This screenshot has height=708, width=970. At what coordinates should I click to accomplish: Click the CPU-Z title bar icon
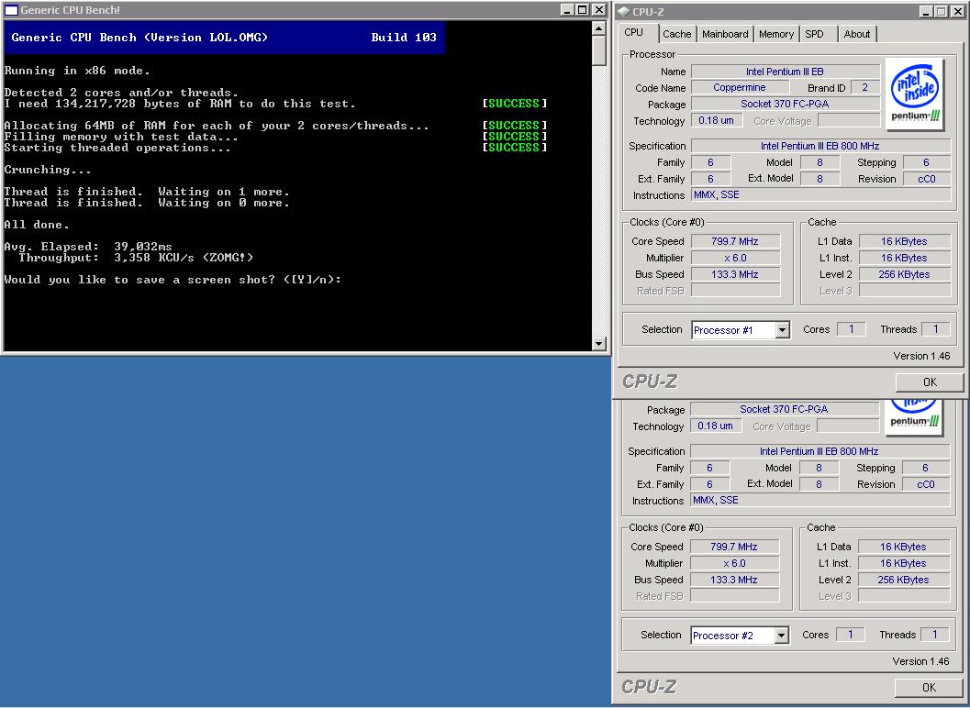[624, 11]
